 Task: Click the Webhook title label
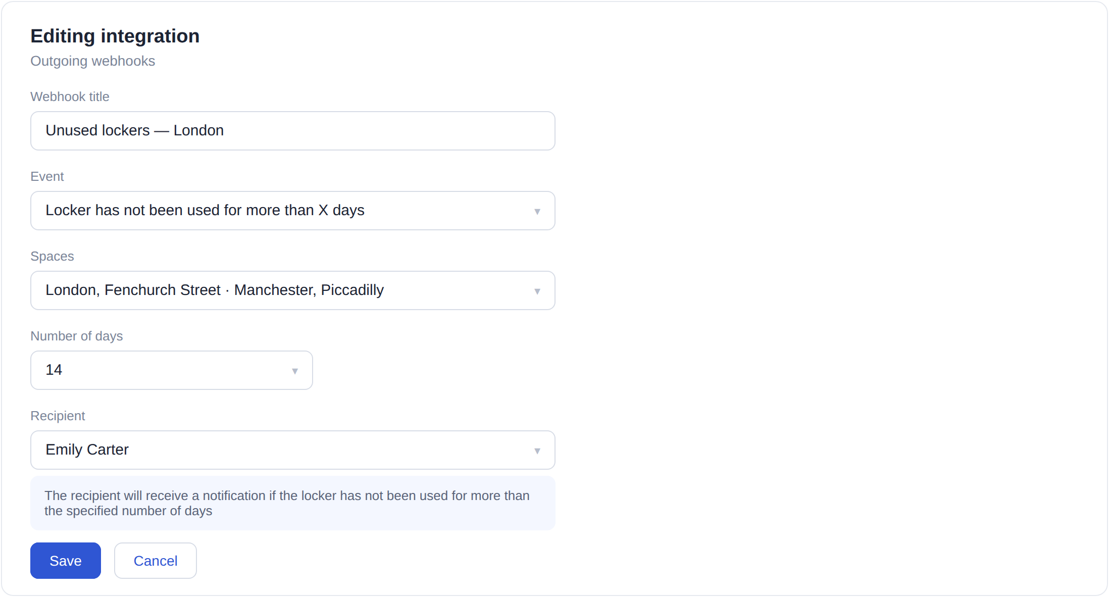pos(70,96)
